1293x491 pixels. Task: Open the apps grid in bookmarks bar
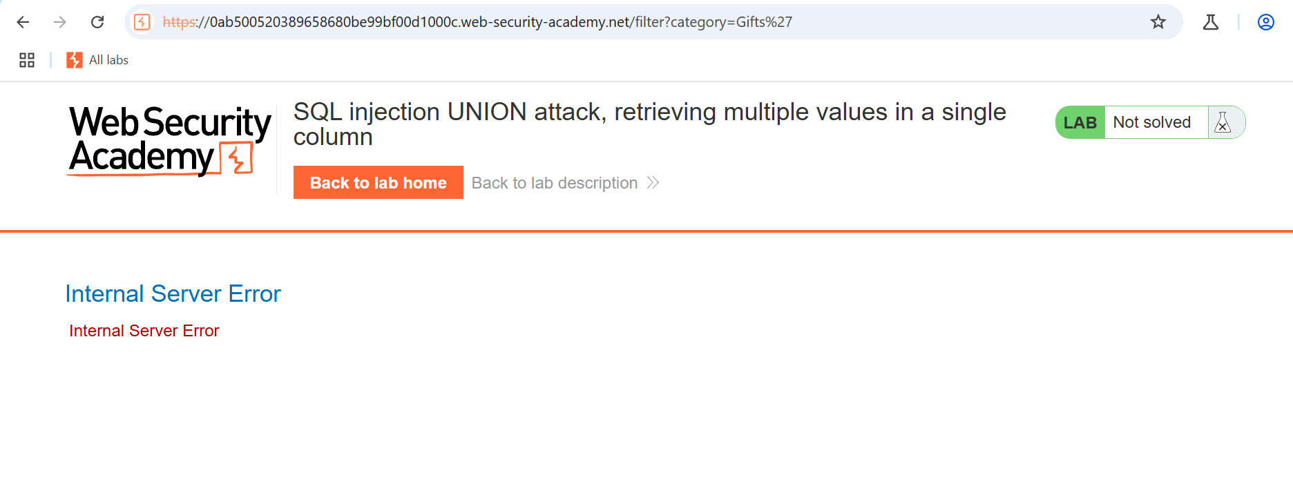pos(27,60)
